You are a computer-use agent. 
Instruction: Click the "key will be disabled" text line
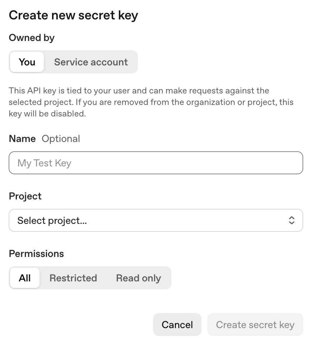pos(47,114)
